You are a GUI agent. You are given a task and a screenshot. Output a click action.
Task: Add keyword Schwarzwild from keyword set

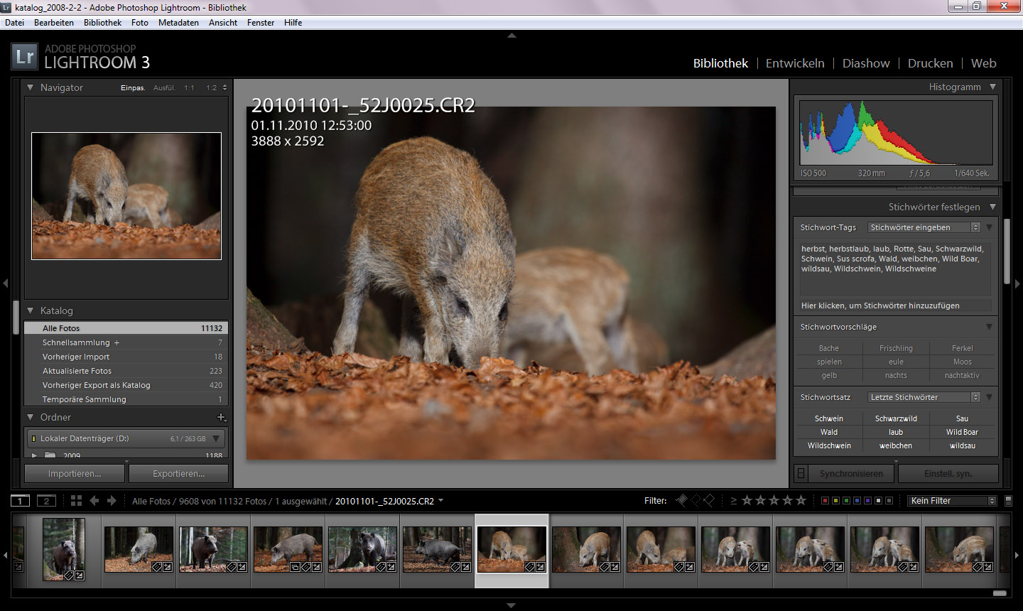(x=896, y=418)
